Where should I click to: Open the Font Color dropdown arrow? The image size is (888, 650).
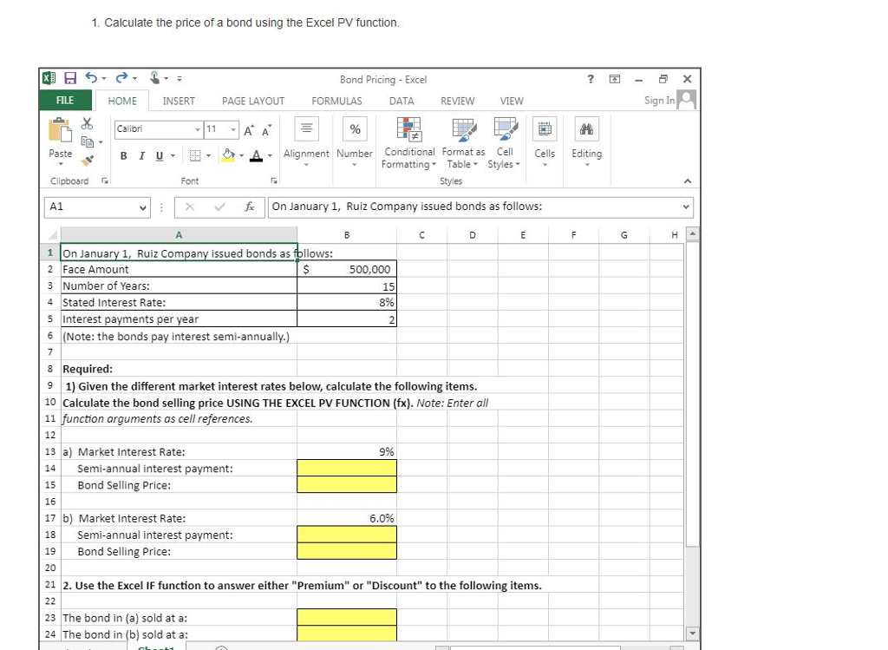pyautogui.click(x=271, y=156)
